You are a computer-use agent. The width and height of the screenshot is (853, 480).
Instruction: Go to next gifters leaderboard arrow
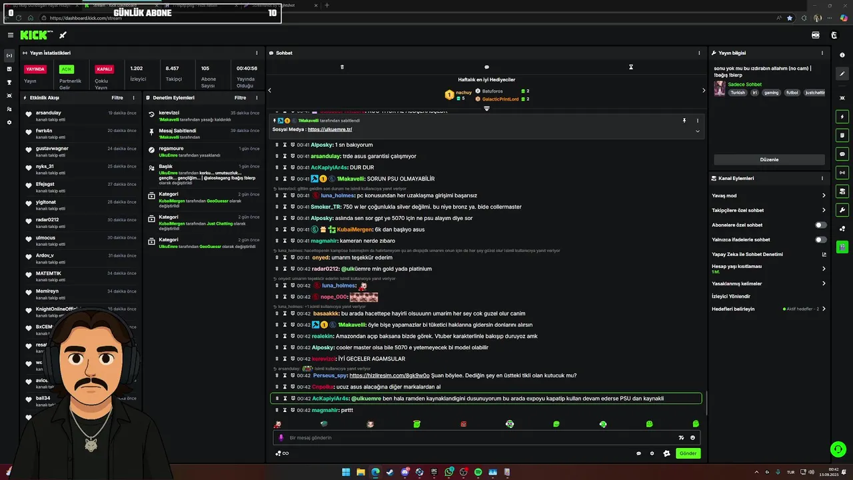pos(704,91)
